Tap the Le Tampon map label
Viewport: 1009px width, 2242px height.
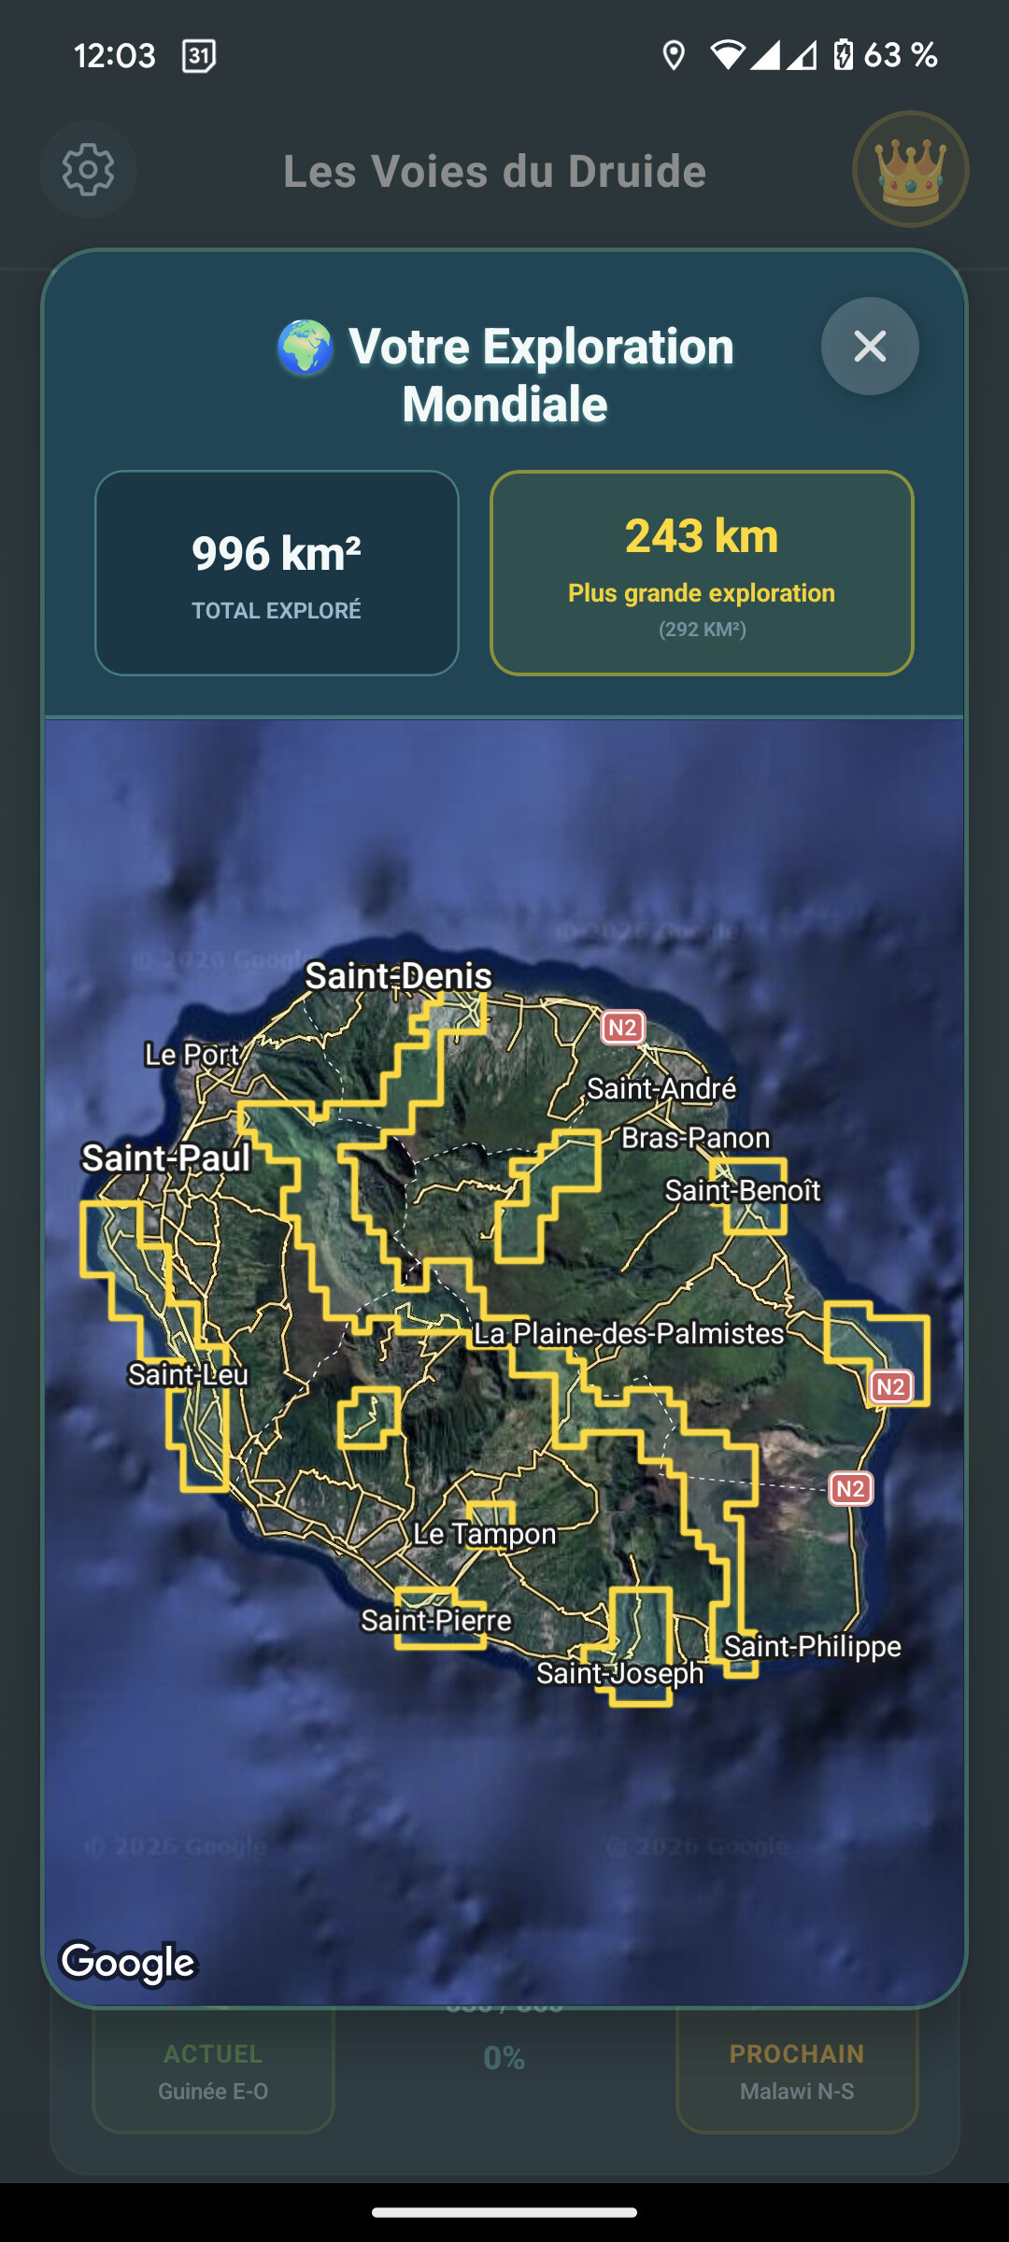tap(485, 1534)
